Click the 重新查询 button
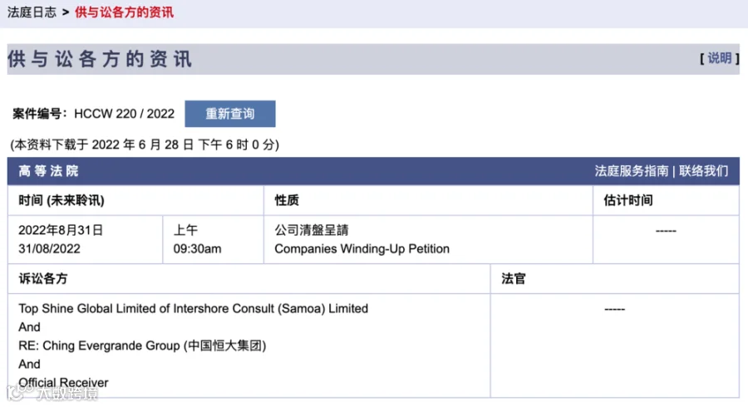This screenshot has width=748, height=407. pos(230,114)
